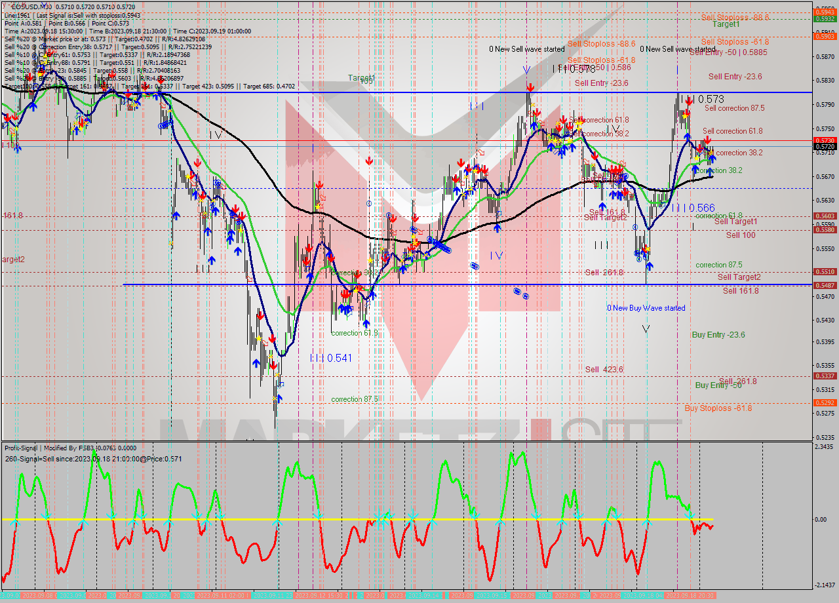Select the blue 'III 0.566' wave label
839x603 pixels.
[692, 208]
